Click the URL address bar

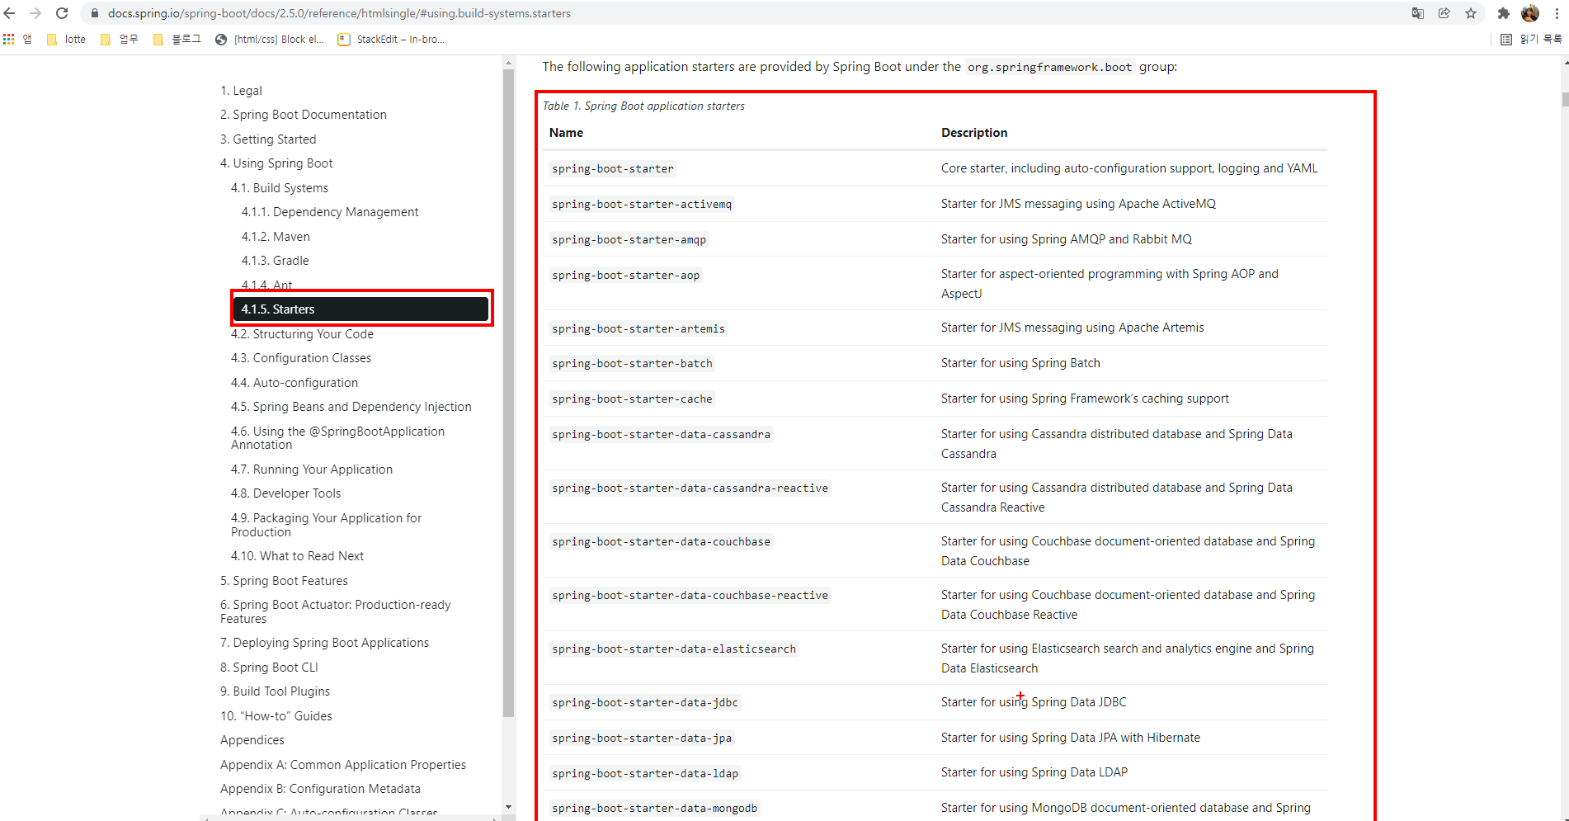[742, 13]
